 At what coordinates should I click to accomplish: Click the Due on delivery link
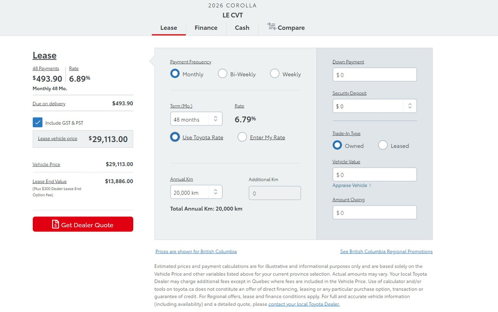49,103
